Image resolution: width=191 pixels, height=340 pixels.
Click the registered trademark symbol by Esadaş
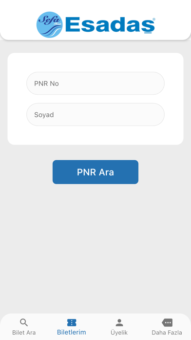click(x=154, y=20)
